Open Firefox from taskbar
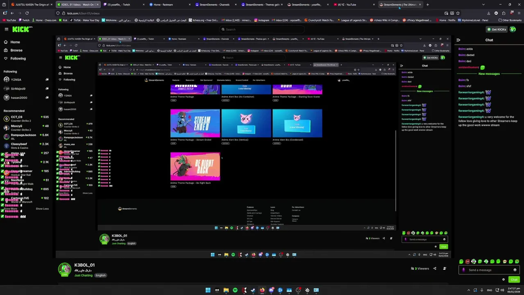The height and width of the screenshot is (295, 524). point(262,290)
